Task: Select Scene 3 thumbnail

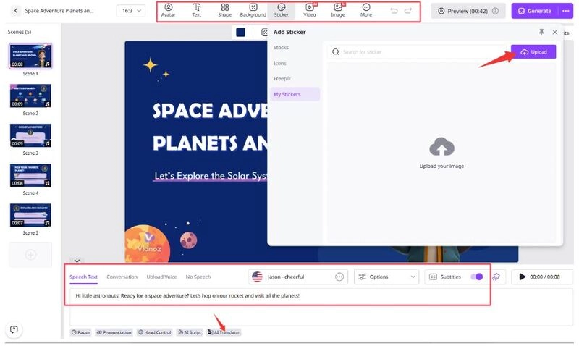Action: point(30,135)
